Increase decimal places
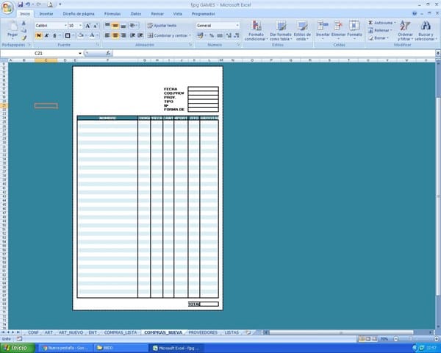The height and width of the screenshot is (353, 441). tap(229, 35)
